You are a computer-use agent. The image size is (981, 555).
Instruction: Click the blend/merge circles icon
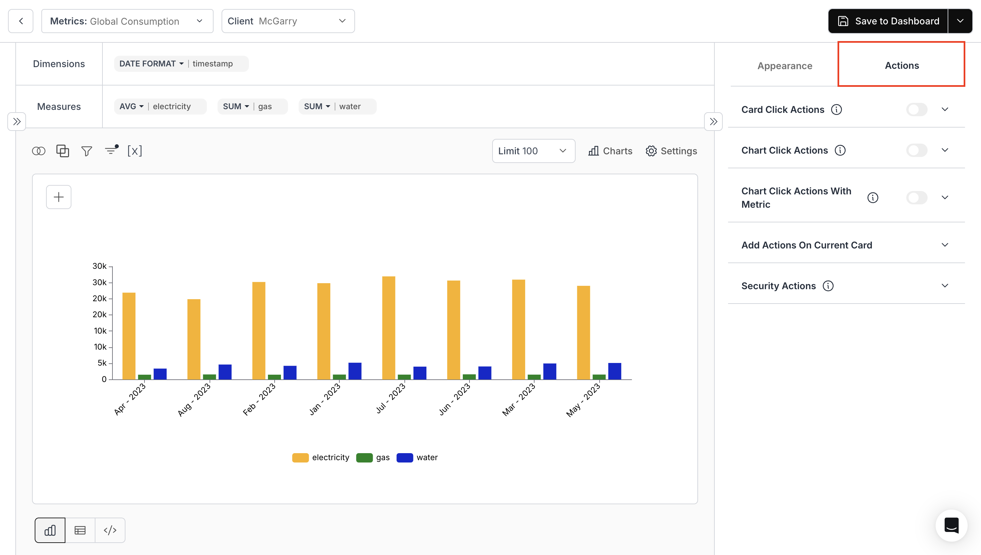[x=38, y=151]
